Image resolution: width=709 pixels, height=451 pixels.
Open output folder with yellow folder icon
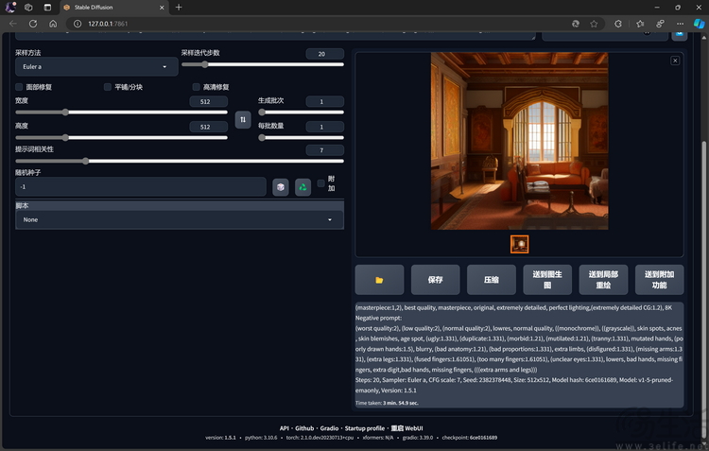(379, 280)
